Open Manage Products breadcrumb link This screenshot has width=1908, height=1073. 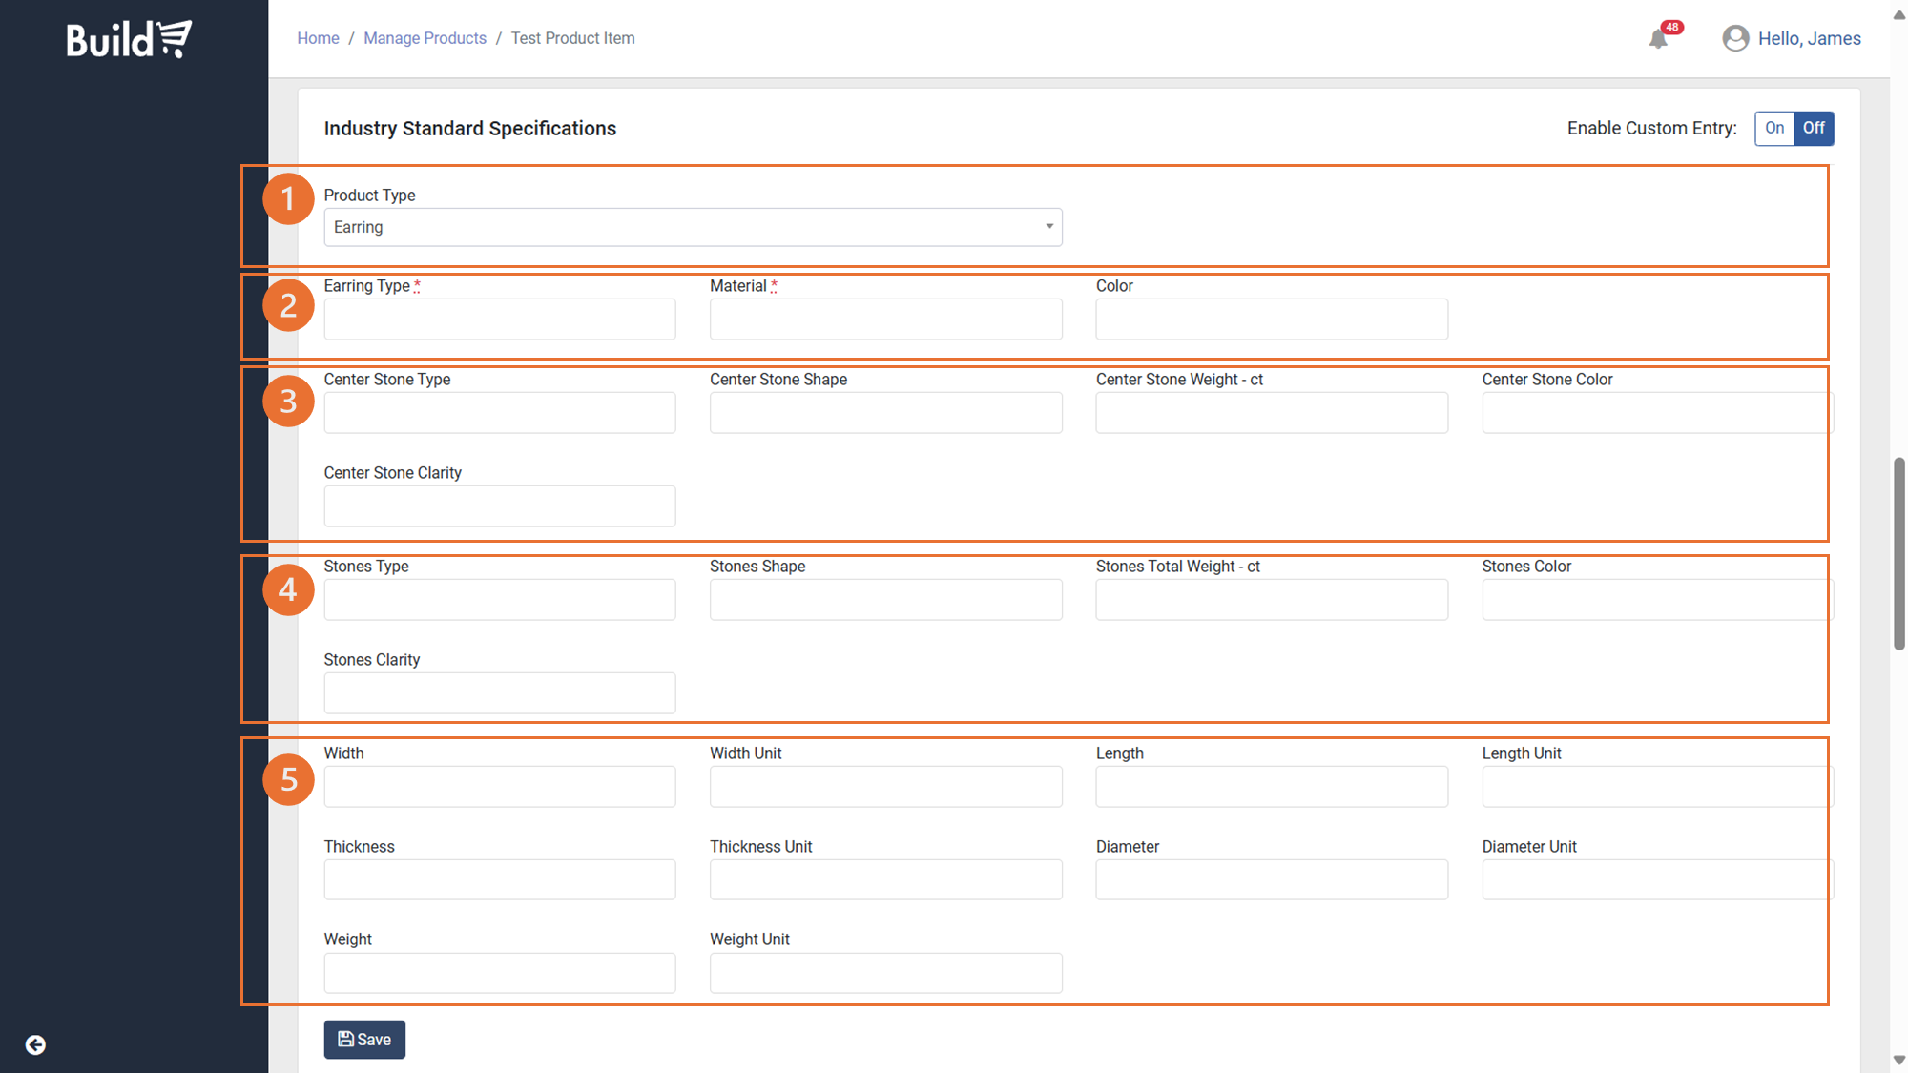pos(425,38)
